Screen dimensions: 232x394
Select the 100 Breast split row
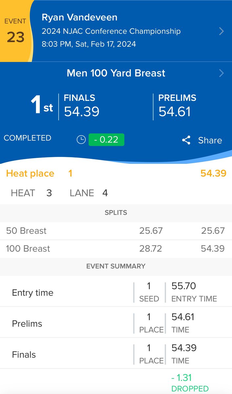[116, 249]
